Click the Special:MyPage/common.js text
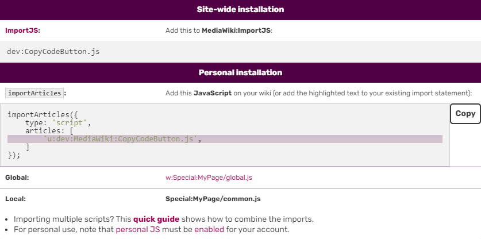Screen dimensions: 481x239 (213, 199)
